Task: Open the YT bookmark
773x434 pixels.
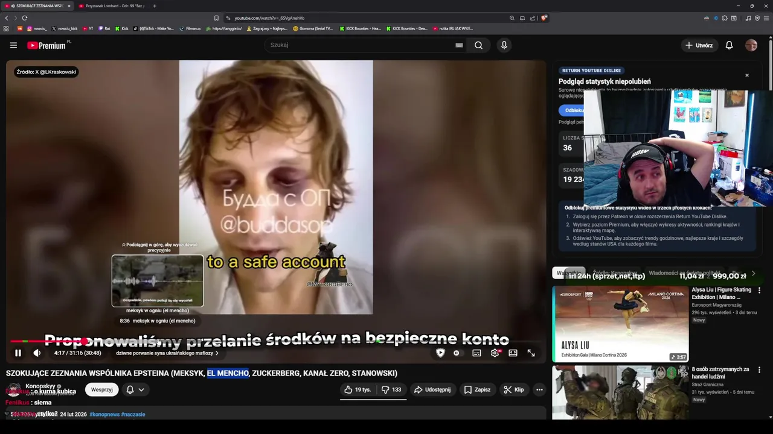Action: tap(88, 28)
